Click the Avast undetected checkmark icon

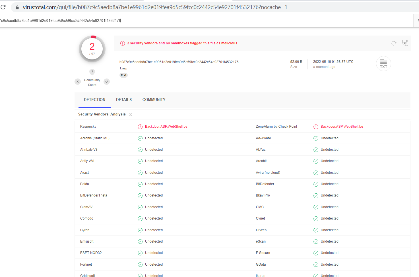[x=140, y=173]
